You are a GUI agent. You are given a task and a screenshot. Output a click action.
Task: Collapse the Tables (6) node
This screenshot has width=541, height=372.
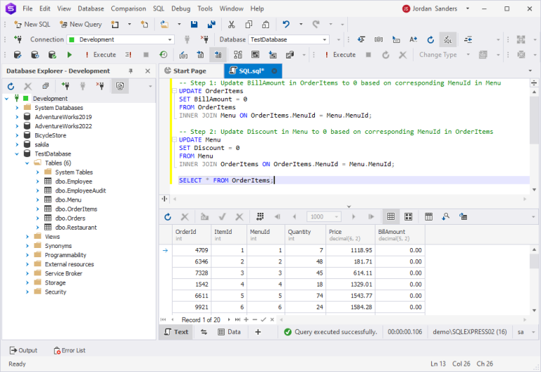pyautogui.click(x=27, y=163)
